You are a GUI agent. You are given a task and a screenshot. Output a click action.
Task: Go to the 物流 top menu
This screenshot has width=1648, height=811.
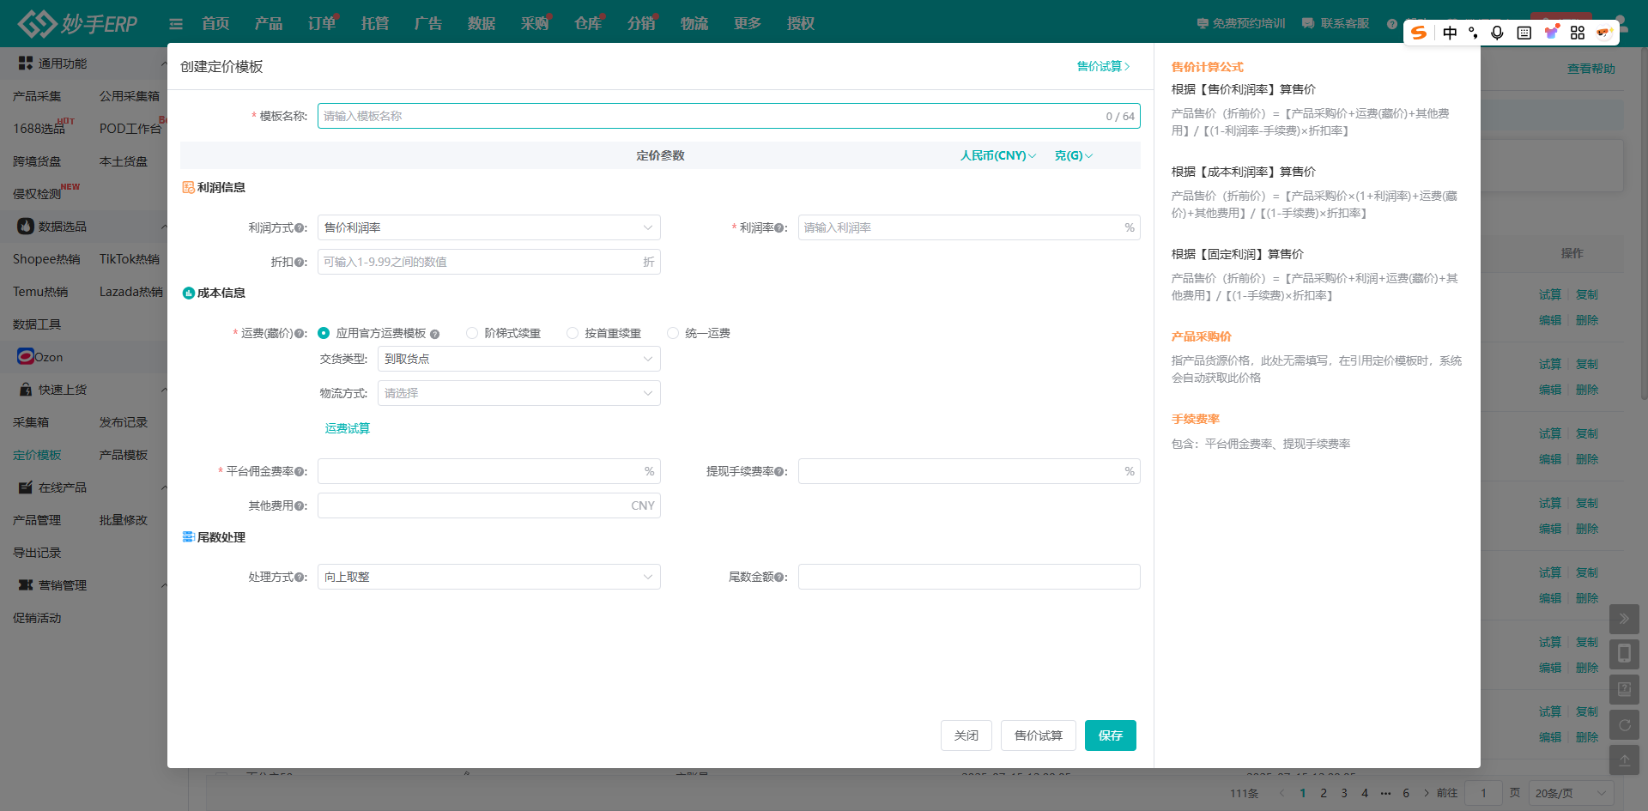click(694, 23)
